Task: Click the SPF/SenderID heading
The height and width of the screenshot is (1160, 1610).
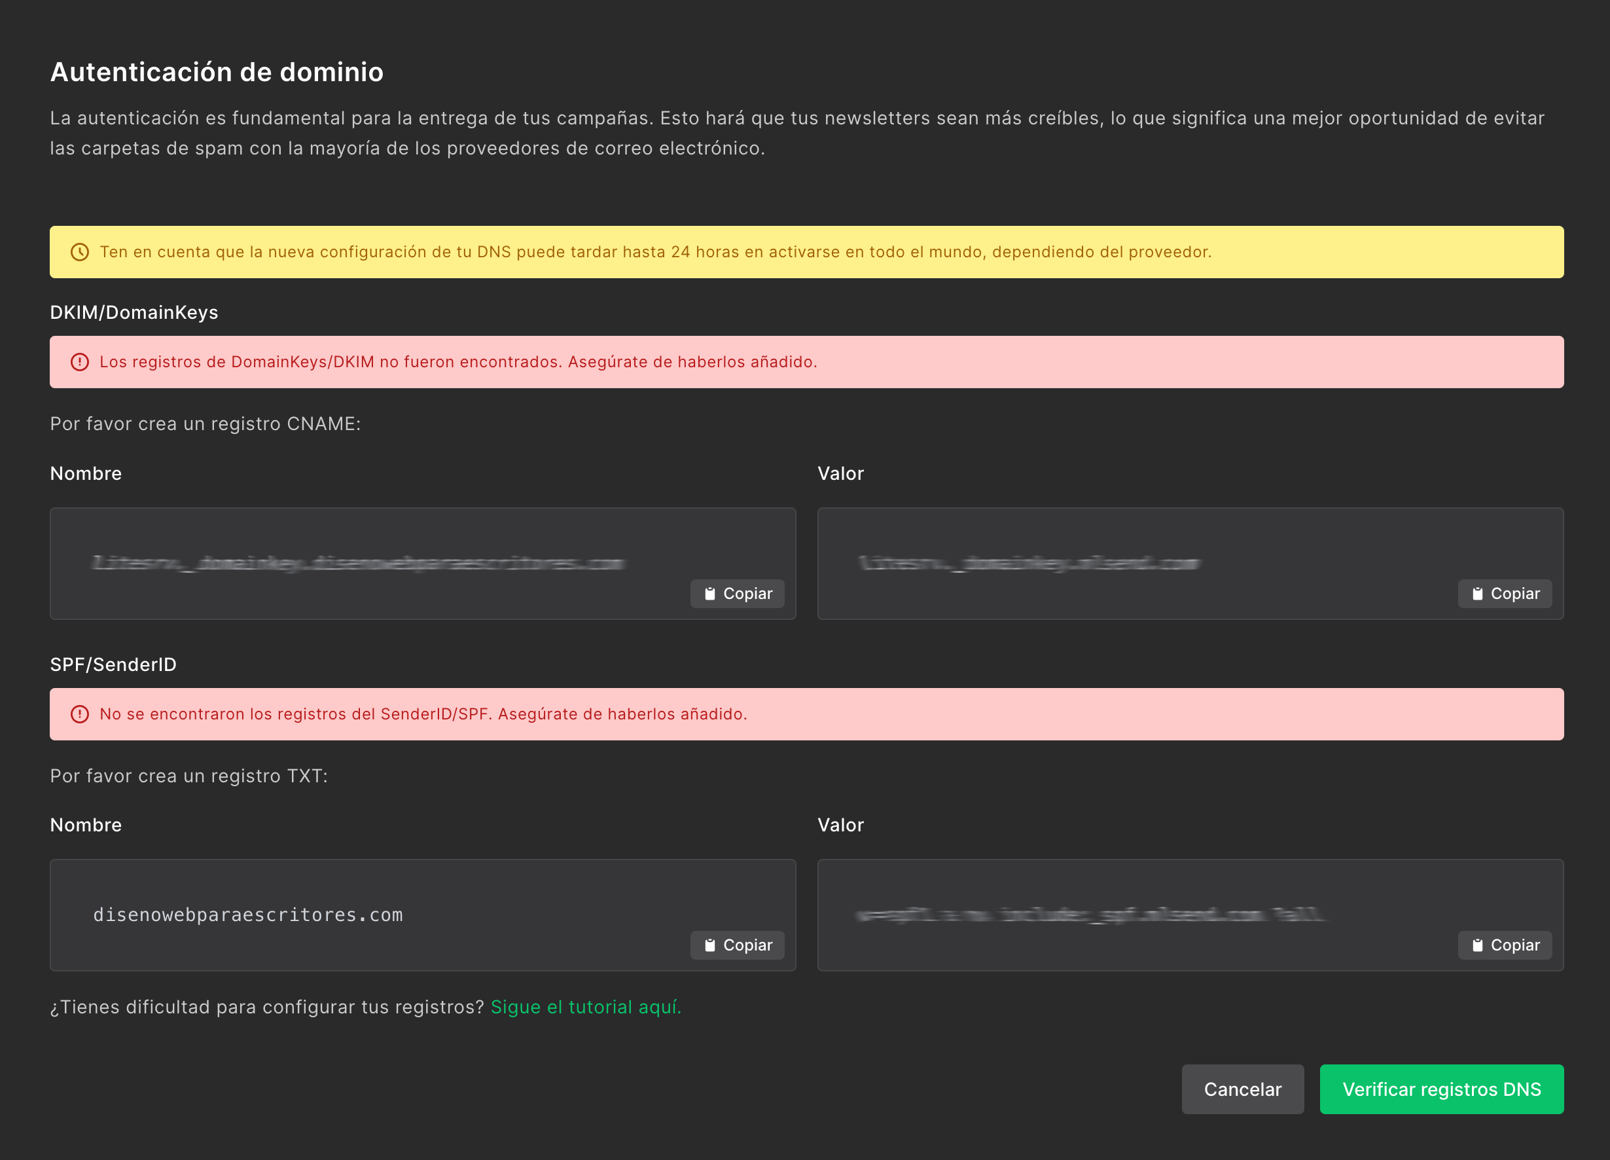Action: 113,664
